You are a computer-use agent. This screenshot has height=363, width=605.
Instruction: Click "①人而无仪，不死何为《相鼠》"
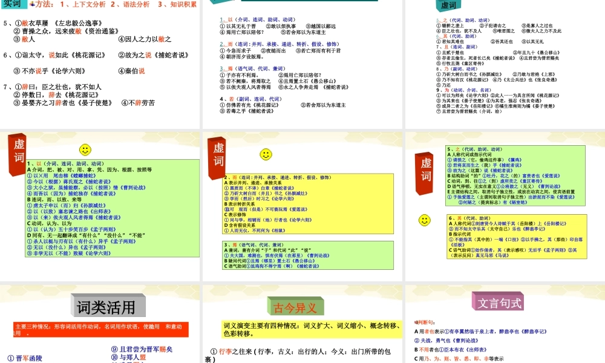(255, 231)
